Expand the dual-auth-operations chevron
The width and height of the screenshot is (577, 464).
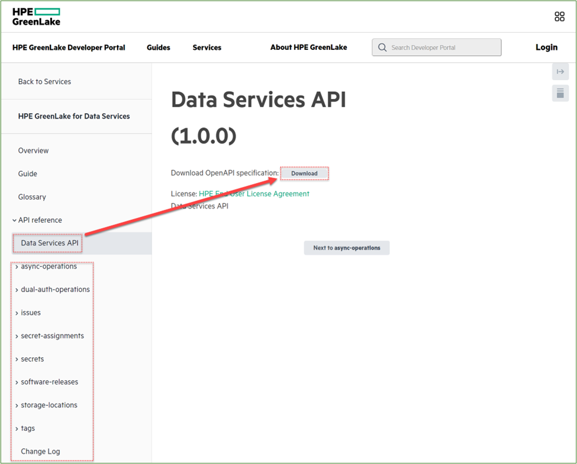point(17,290)
